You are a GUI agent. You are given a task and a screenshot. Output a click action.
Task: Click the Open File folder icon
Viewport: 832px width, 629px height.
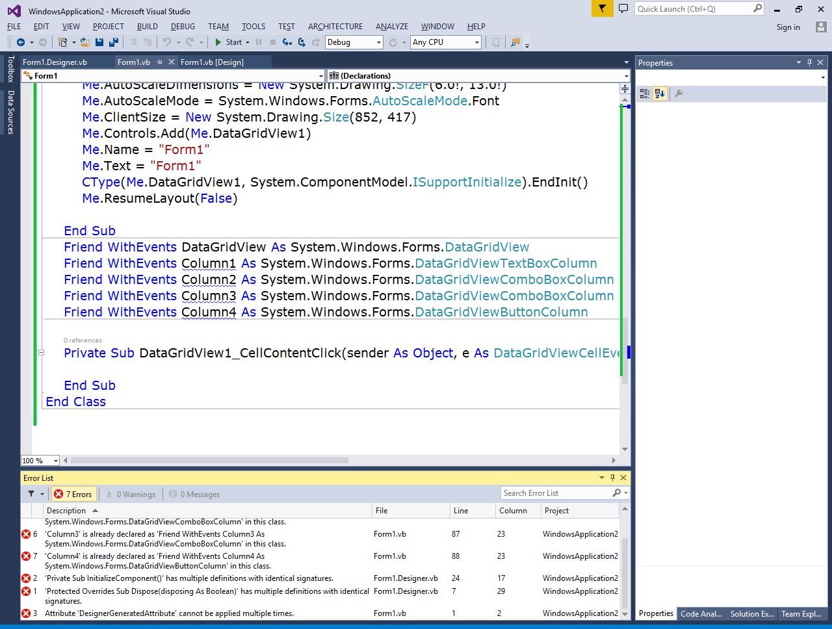click(85, 42)
